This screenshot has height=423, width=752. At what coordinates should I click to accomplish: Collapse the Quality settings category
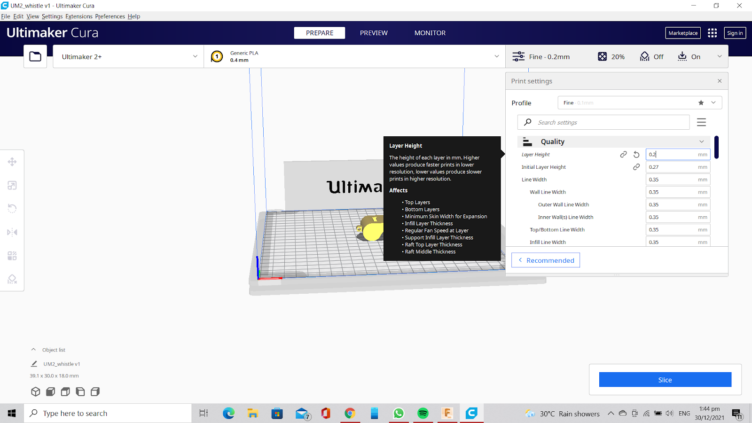614,141
